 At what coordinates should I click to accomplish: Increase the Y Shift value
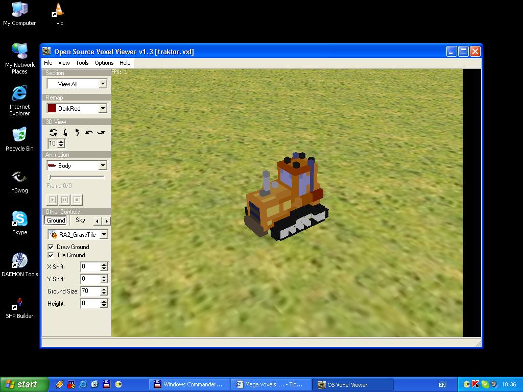pos(104,277)
